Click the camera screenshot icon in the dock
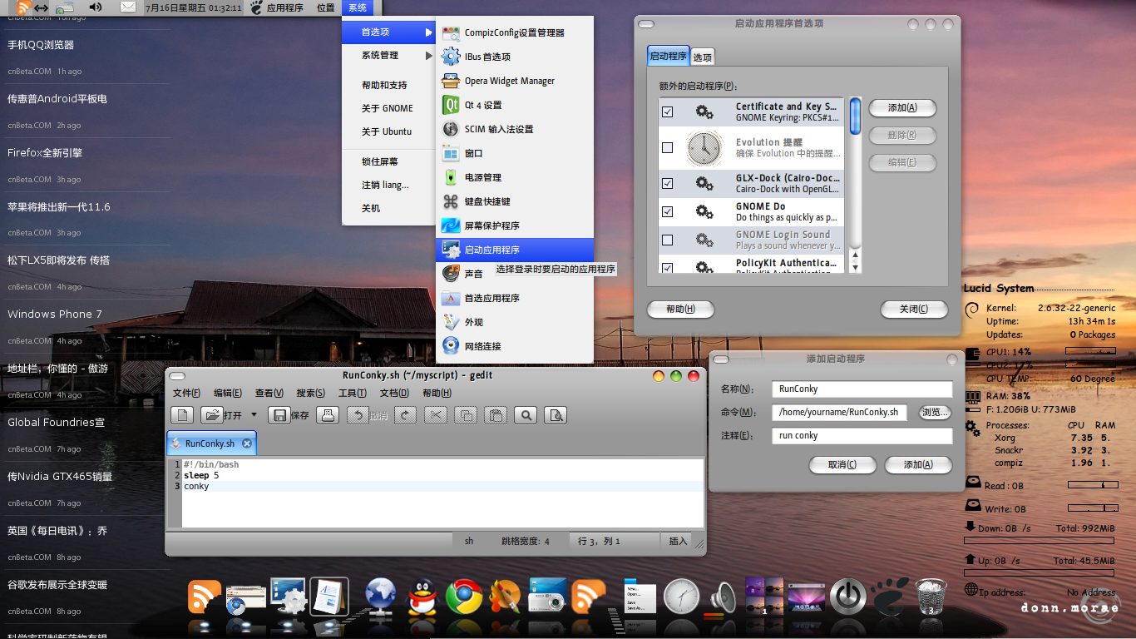 pyautogui.click(x=547, y=596)
